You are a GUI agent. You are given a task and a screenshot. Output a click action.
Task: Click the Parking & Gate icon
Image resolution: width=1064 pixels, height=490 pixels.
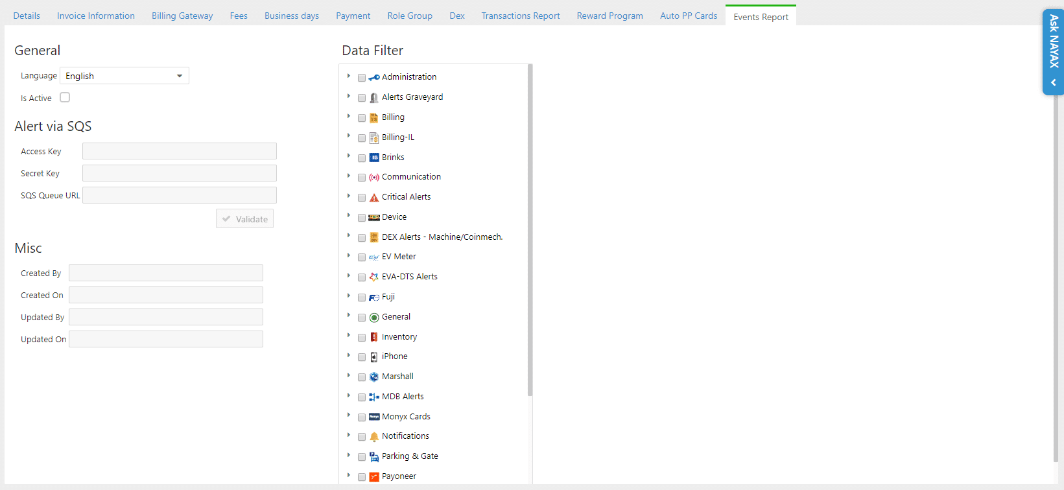tap(374, 457)
